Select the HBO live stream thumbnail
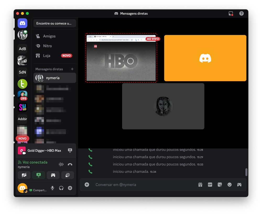The image size is (262, 215). pos(121,58)
